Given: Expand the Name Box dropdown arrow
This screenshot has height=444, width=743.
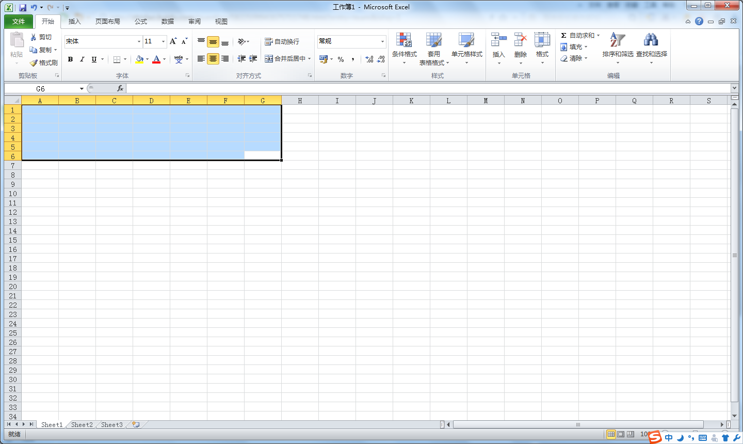Looking at the screenshot, I should point(82,89).
